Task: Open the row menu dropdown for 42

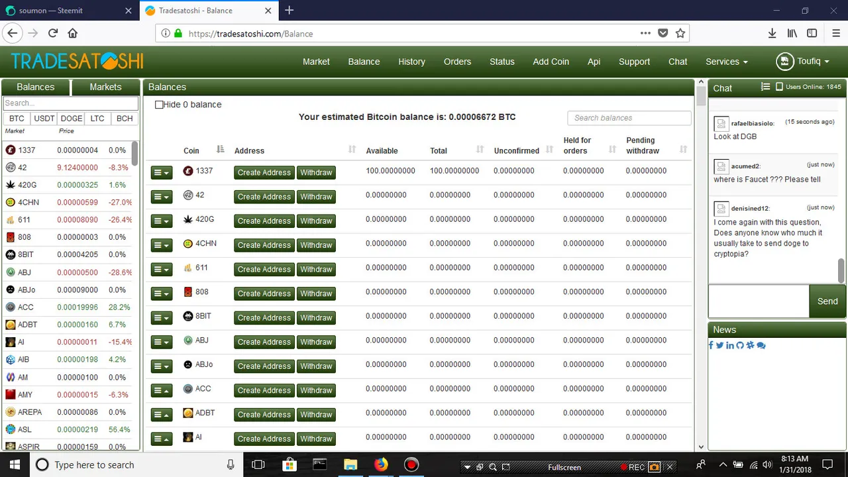Action: tap(162, 197)
